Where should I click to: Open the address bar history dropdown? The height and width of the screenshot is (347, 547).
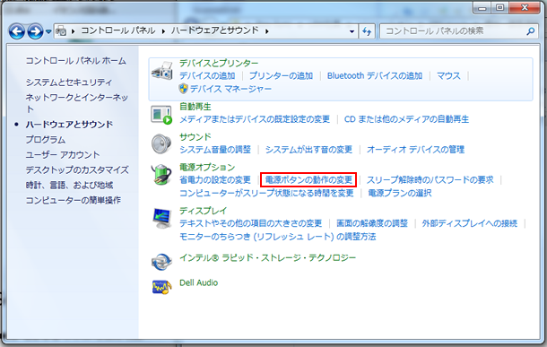(x=352, y=31)
